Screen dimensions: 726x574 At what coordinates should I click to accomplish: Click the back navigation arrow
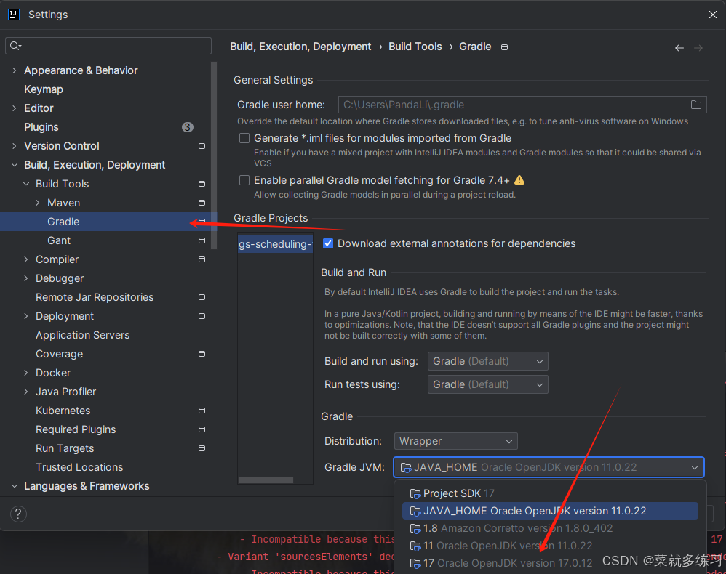pos(679,48)
